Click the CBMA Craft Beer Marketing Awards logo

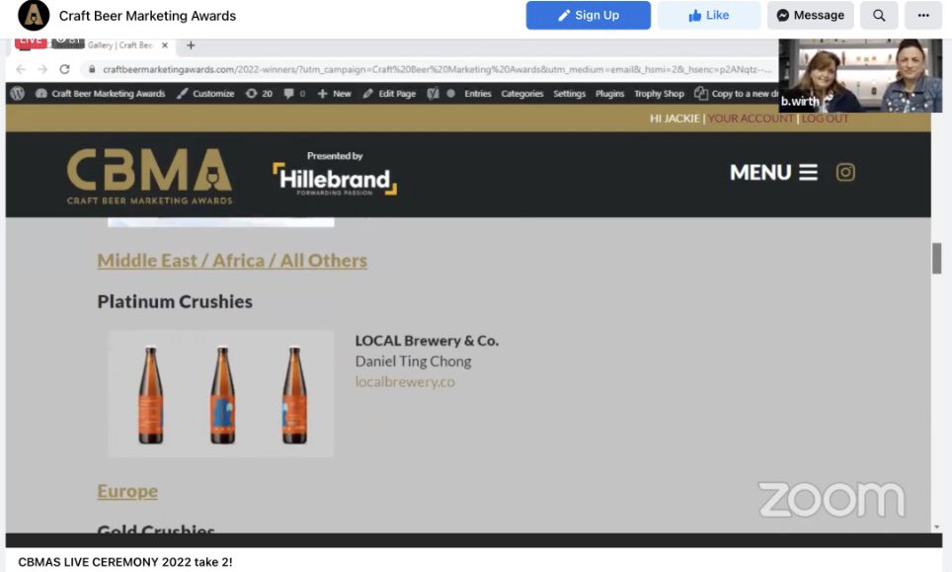coord(149,176)
